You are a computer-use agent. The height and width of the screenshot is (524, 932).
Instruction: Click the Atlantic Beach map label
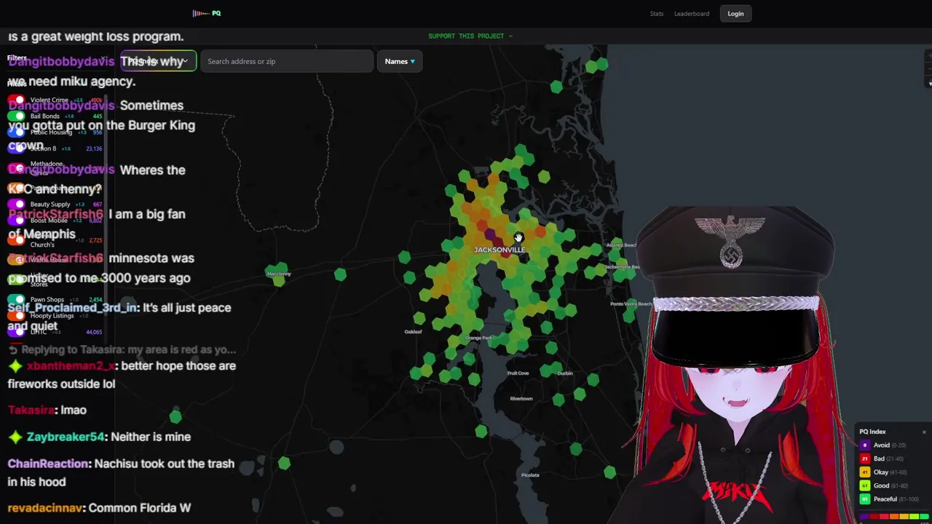pos(621,245)
